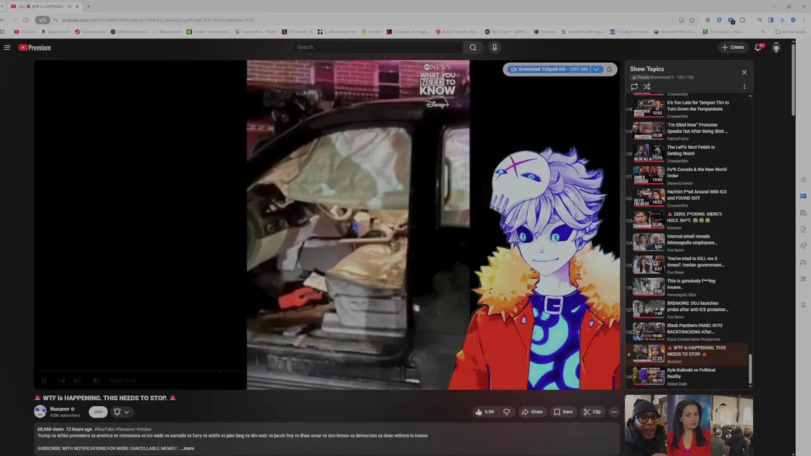Go to YouTube Premium home logo
This screenshot has height=456, width=811.
[x=35, y=47]
